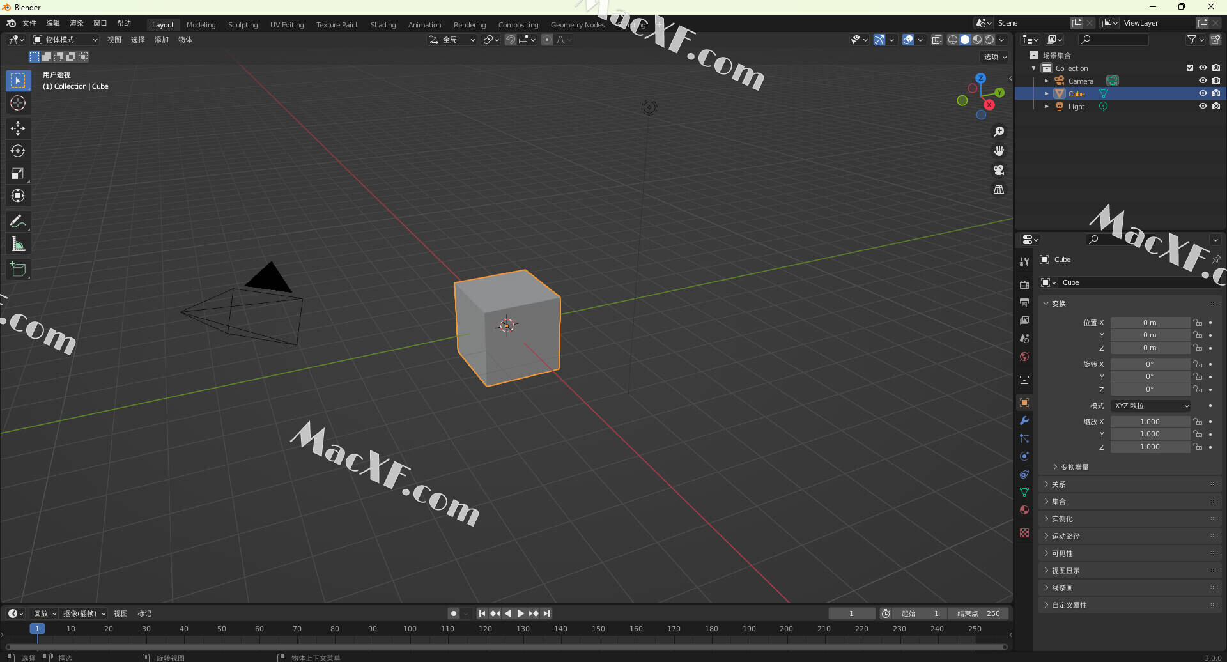1227x662 pixels.
Task: Open the Modifiers wrench properties tab
Action: click(x=1024, y=420)
